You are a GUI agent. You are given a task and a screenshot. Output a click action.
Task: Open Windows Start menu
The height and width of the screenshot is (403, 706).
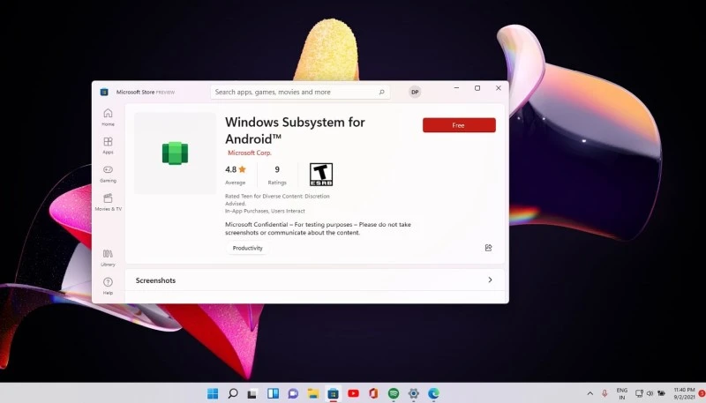coord(213,393)
